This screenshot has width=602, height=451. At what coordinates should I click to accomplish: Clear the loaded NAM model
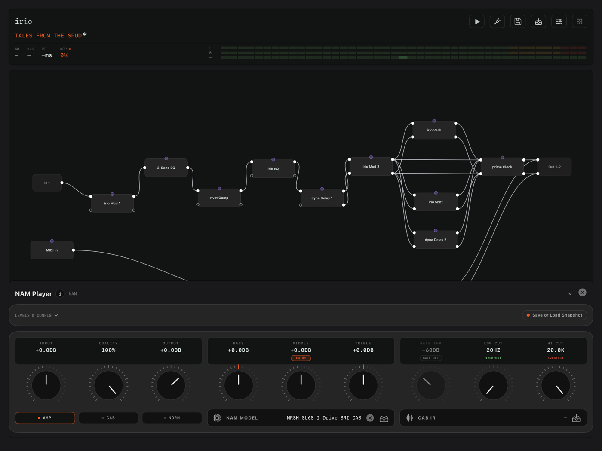pyautogui.click(x=370, y=418)
